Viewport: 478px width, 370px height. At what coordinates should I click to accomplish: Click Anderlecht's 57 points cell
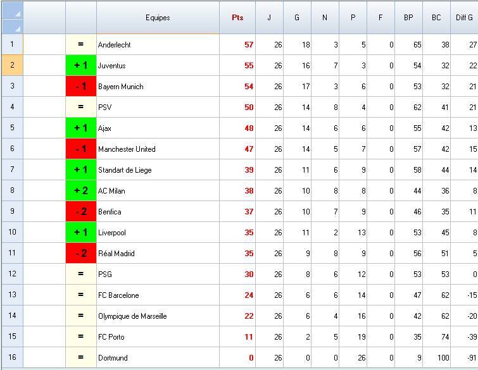(237, 45)
